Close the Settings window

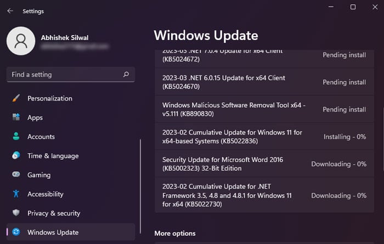point(375,7)
